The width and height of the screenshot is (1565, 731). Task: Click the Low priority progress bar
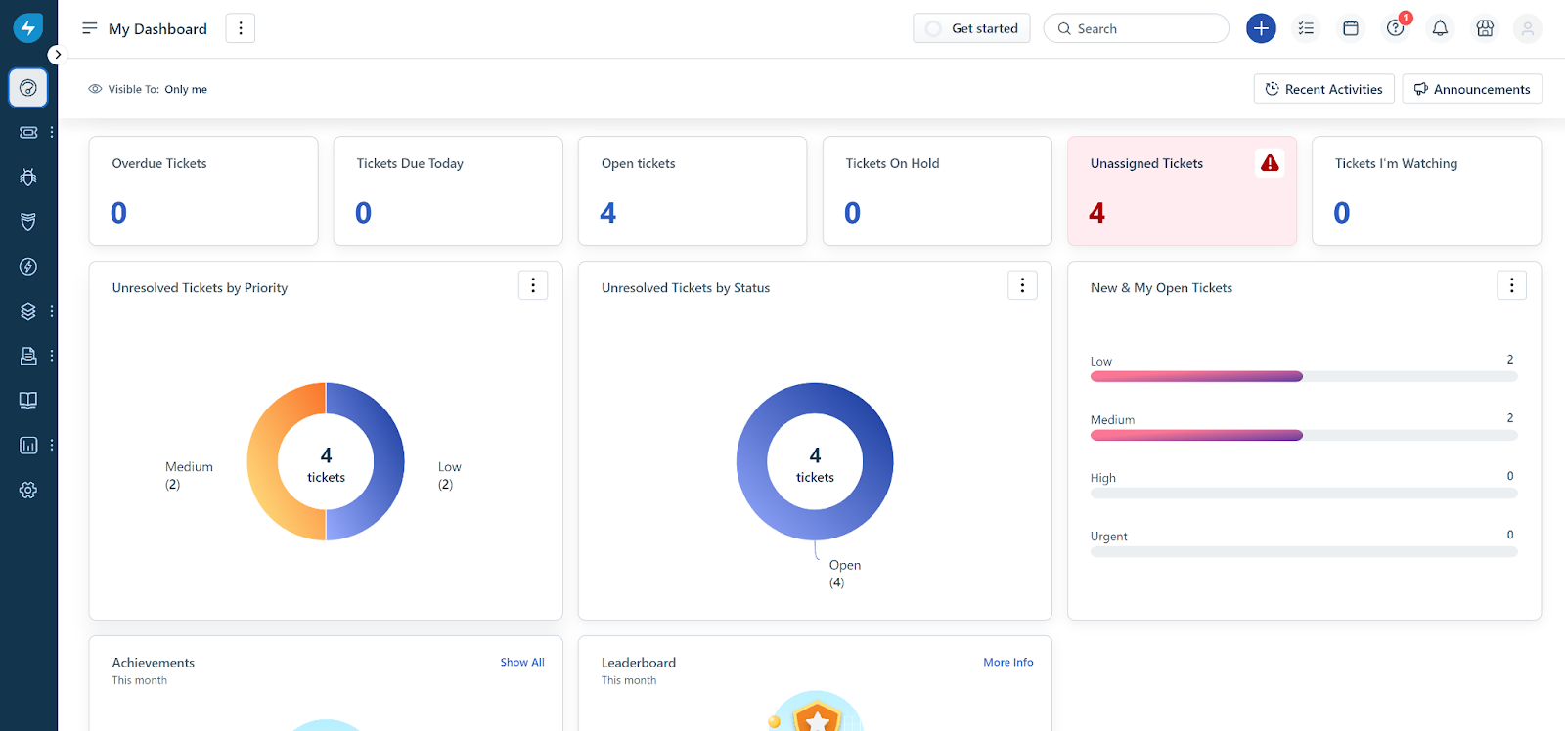[1303, 376]
